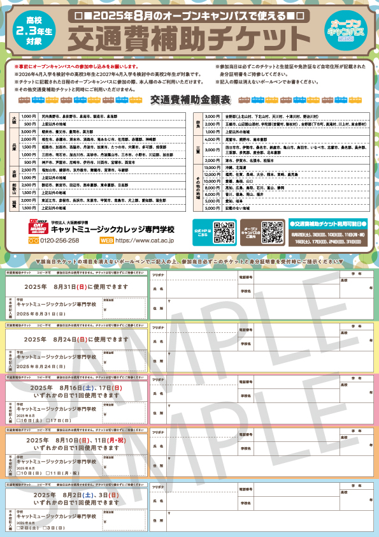Click the 電話番号 field on the 8月31日 ticket
The image size is (379, 537).
[297, 277]
